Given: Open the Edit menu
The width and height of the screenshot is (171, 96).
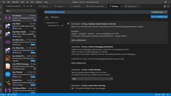Looking at the screenshot, I should coord(8,2).
